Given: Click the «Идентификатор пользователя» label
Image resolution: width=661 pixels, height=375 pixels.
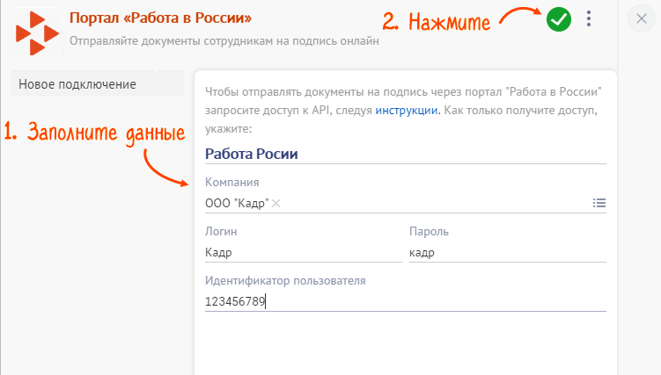Looking at the screenshot, I should tap(284, 281).
